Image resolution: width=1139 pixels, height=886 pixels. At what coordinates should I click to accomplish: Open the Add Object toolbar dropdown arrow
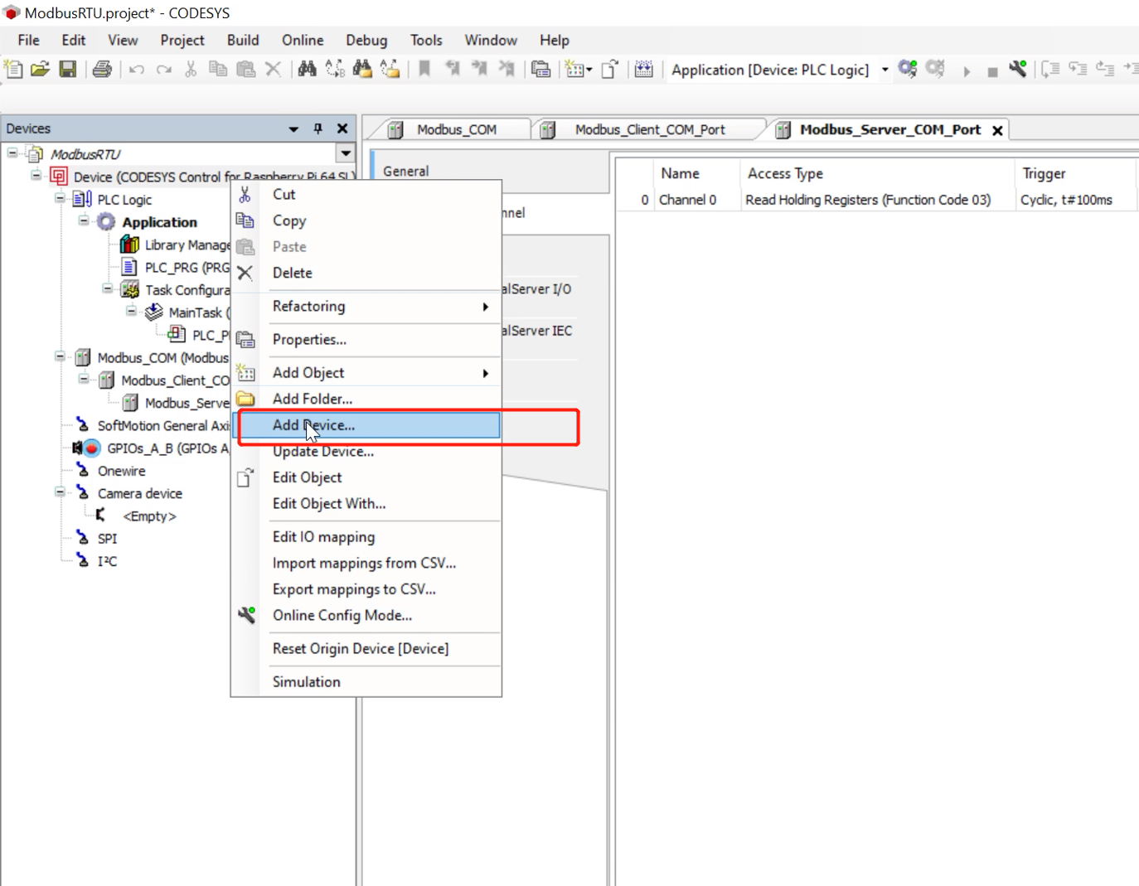(x=589, y=70)
